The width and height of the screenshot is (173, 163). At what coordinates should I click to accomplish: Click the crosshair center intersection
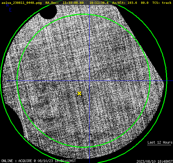pyautogui.click(x=89, y=81)
